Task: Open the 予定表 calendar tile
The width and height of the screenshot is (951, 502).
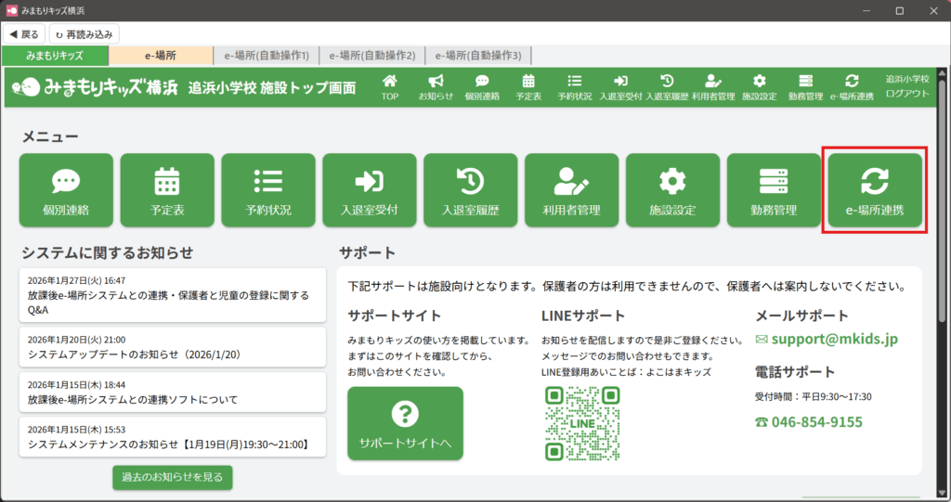Action: [x=167, y=191]
